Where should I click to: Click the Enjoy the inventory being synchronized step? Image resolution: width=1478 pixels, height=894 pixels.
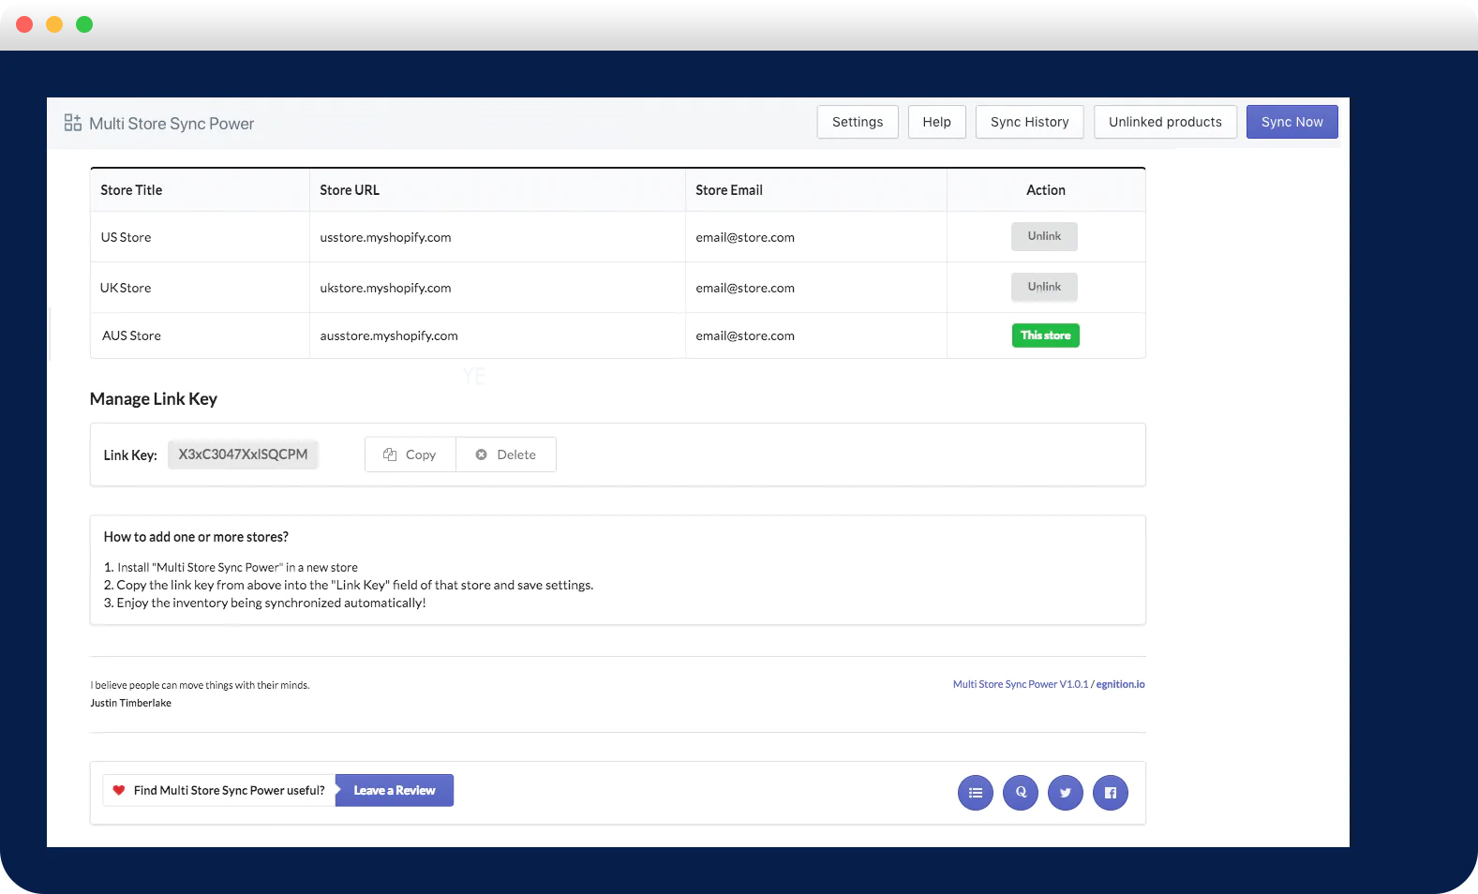click(x=264, y=603)
